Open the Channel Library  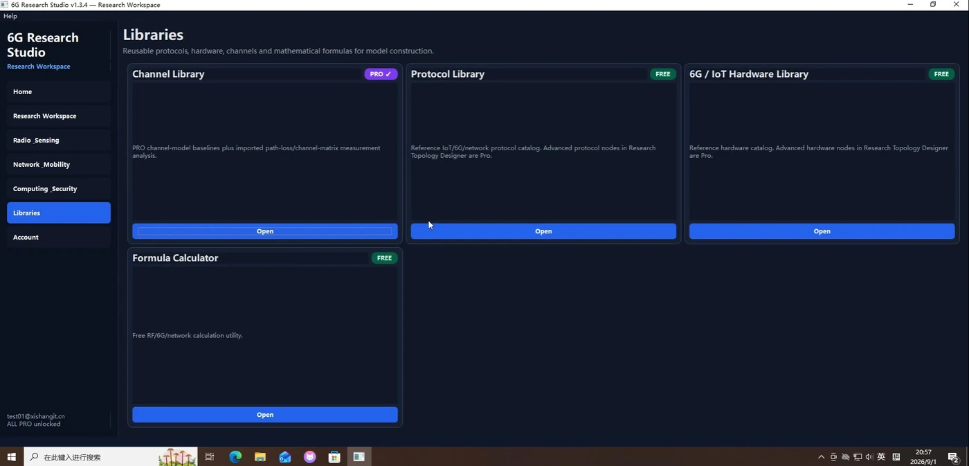coord(265,231)
